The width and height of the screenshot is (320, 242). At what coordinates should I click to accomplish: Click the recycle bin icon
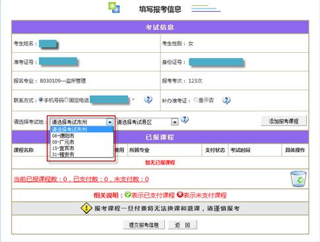pos(298,179)
